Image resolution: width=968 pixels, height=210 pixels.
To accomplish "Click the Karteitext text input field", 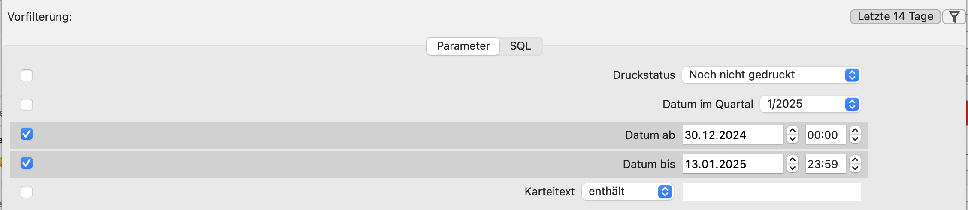I will 771,192.
